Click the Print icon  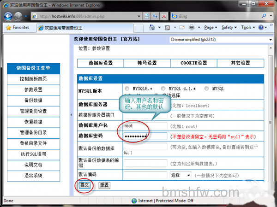click(192, 28)
